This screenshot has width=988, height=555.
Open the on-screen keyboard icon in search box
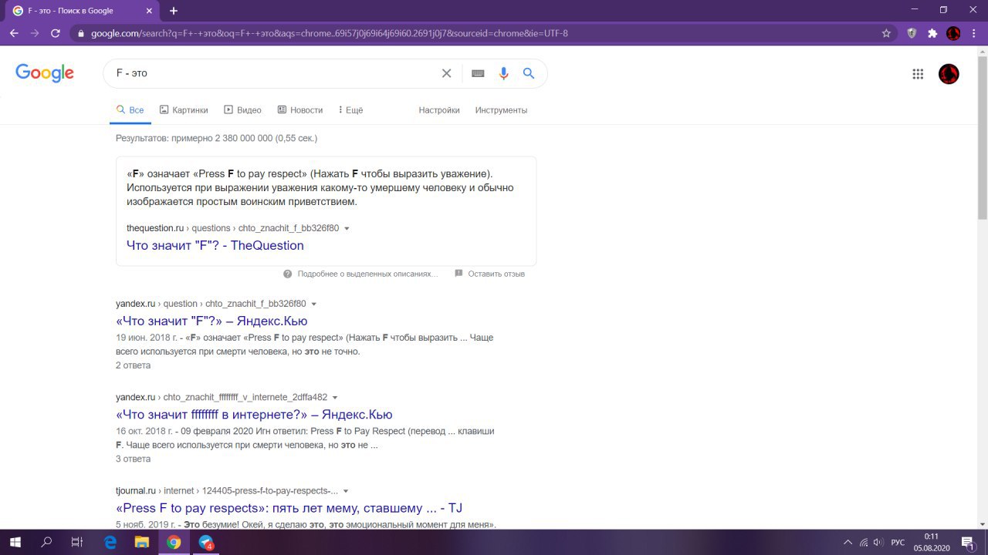tap(478, 73)
